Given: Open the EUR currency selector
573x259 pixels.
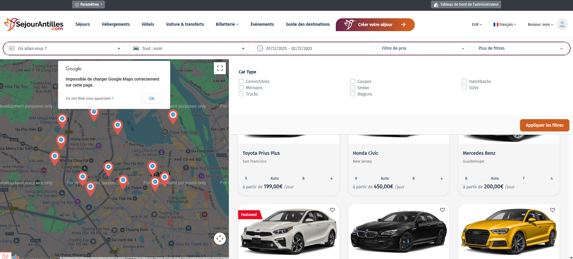Looking at the screenshot, I should pos(477,25).
